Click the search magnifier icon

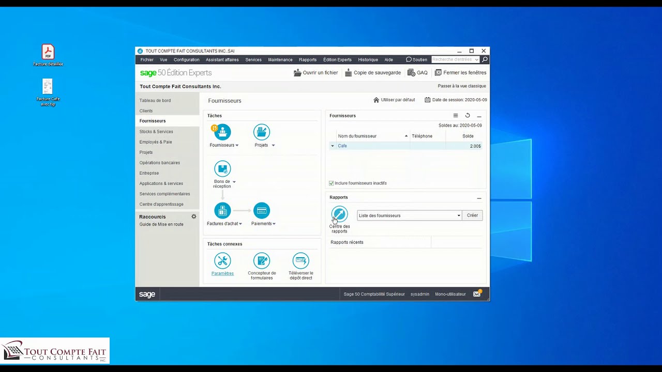485,59
